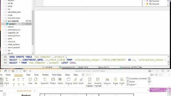Open quick access toolbar customize dropdown
The height and width of the screenshot is (96, 171).
pos(30,71)
